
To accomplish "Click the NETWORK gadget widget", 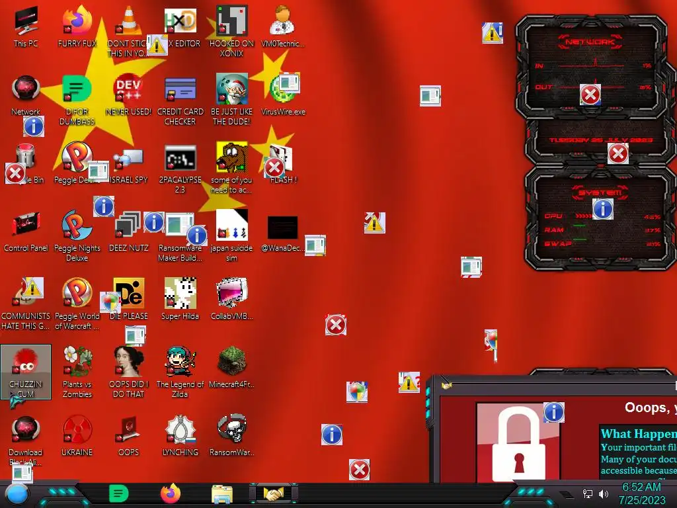I will click(x=590, y=67).
